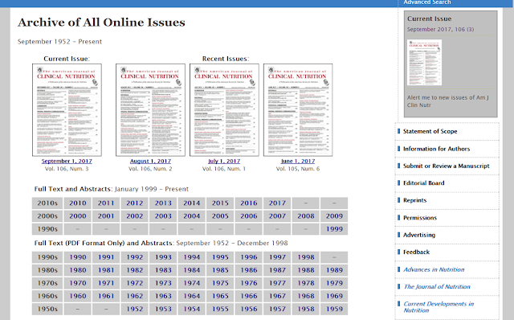This screenshot has height=320, width=514.
Task: Open the 2011 archive year
Action: [106, 203]
